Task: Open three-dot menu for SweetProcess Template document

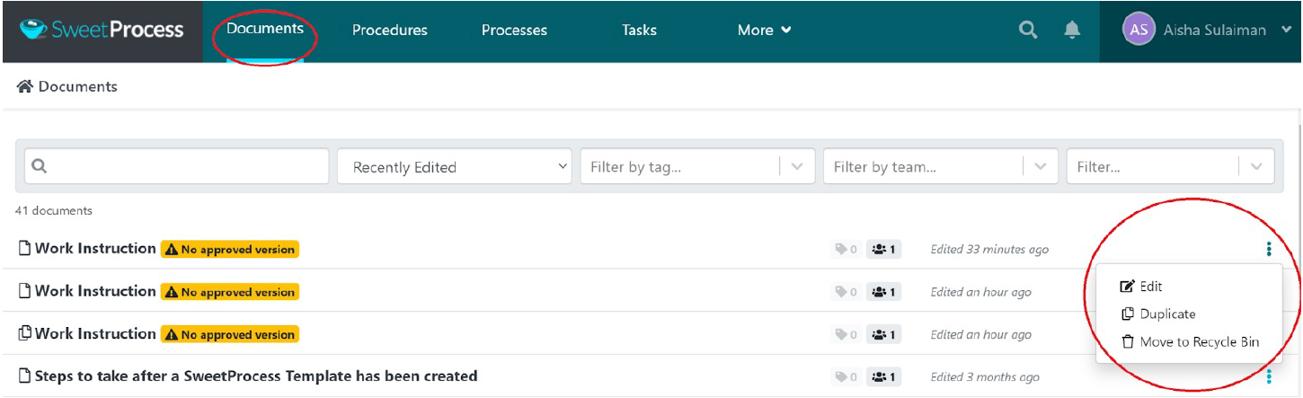Action: pyautogui.click(x=1269, y=376)
